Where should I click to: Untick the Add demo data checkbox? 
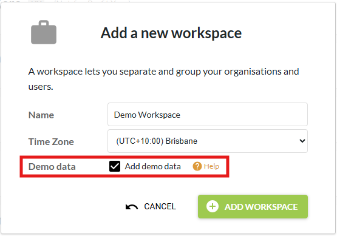pyautogui.click(x=115, y=166)
